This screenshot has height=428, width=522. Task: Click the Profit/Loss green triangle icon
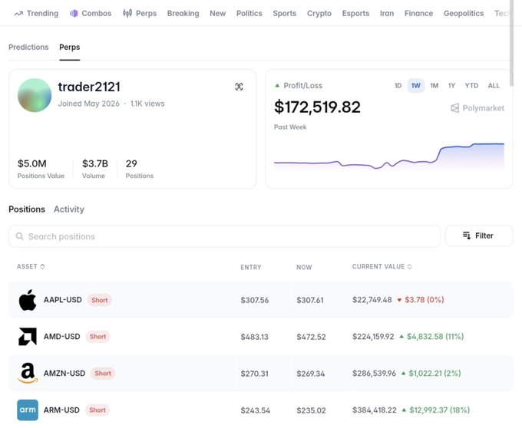pyautogui.click(x=277, y=85)
